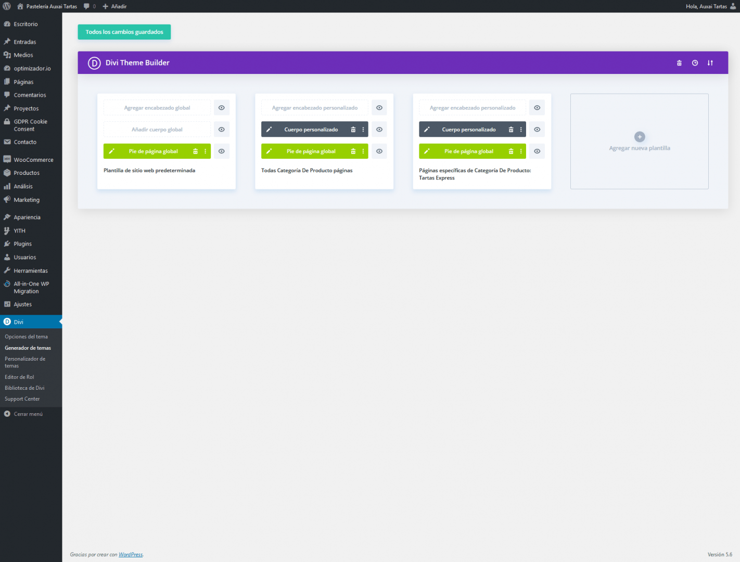Image resolution: width=740 pixels, height=562 pixels.
Task: Add custom header to Tartas Express template
Action: [473, 108]
